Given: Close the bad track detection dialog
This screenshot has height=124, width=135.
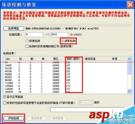Looking at the screenshot, I should pos(130,5).
